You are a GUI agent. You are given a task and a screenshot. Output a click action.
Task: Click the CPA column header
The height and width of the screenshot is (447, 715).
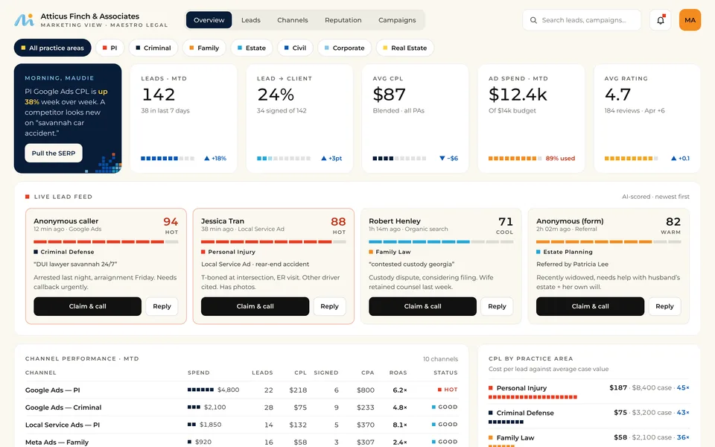pos(367,372)
